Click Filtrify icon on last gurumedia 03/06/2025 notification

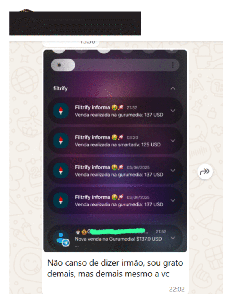61,200
